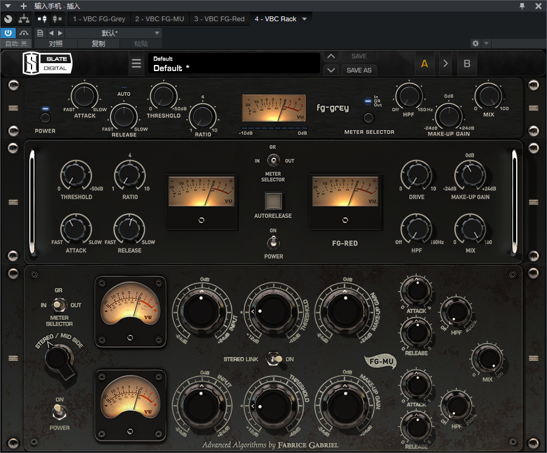Screen dimensions: 547x453
Task: Switch to 1 - VBC FG-Grey tab
Action: click(99, 19)
